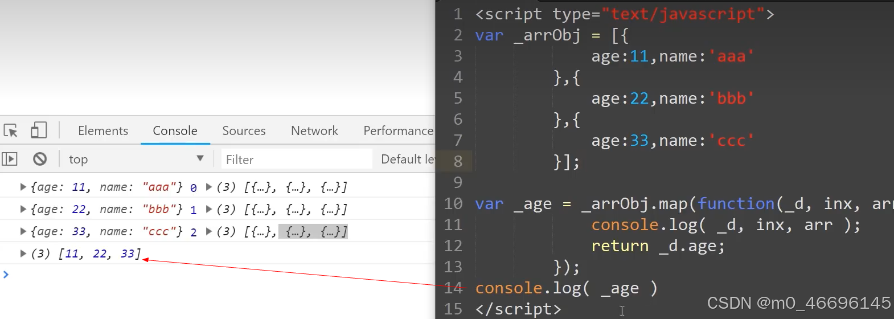Click the console prompt caret line
Image resolution: width=894 pixels, height=319 pixels.
218,275
